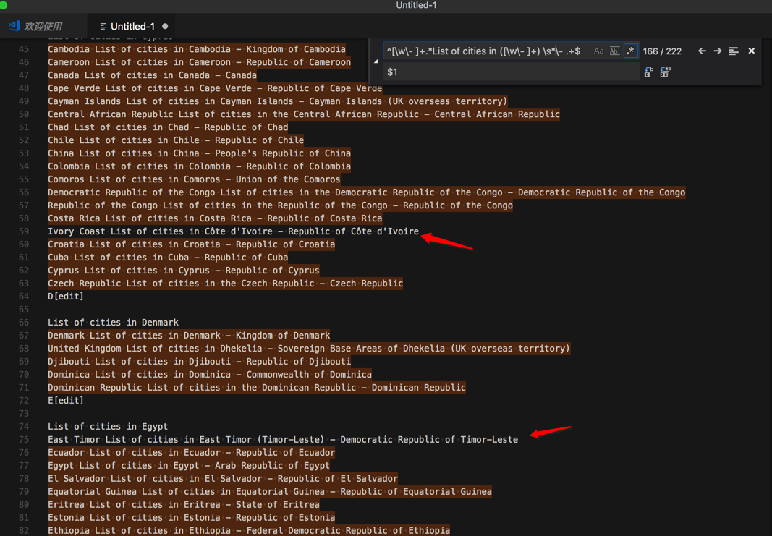This screenshot has height=536, width=772.
Task: Click the Commonwealth of Dominica line
Action: tap(210, 375)
